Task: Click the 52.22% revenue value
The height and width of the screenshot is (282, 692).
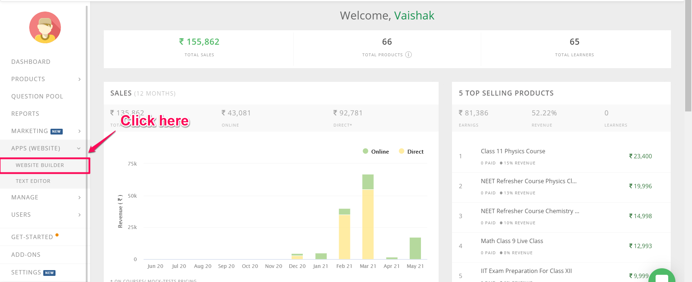Action: (544, 113)
